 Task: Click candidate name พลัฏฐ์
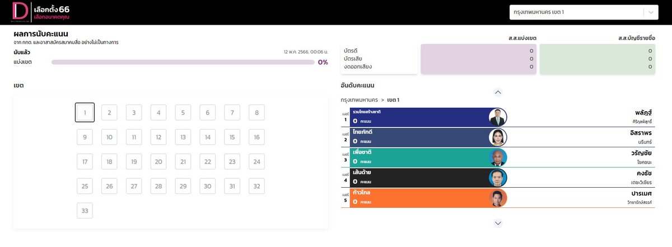(x=644, y=113)
